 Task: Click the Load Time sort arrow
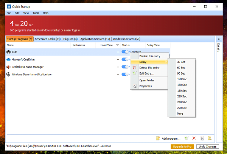click(x=118, y=45)
